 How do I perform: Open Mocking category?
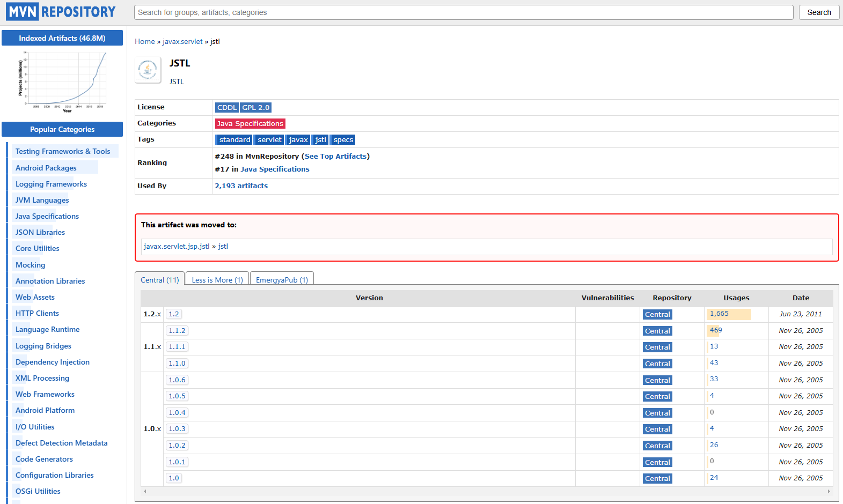[31, 265]
